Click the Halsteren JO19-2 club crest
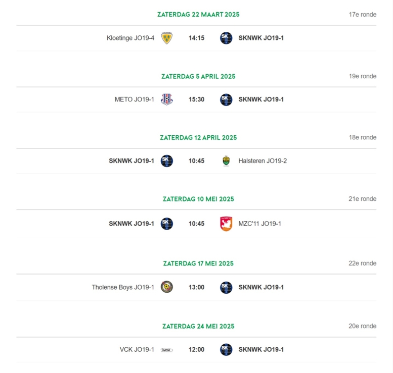393x373 pixels. click(226, 161)
